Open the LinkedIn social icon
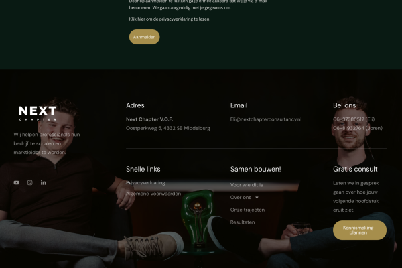 [44, 182]
